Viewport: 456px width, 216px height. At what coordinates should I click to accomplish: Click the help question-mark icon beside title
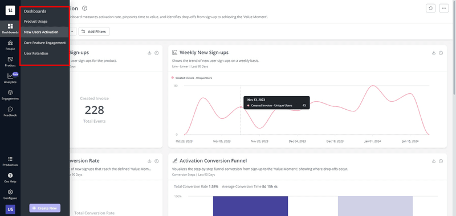pos(84,9)
